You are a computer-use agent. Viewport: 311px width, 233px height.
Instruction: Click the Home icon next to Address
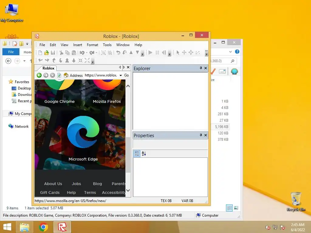click(66, 75)
